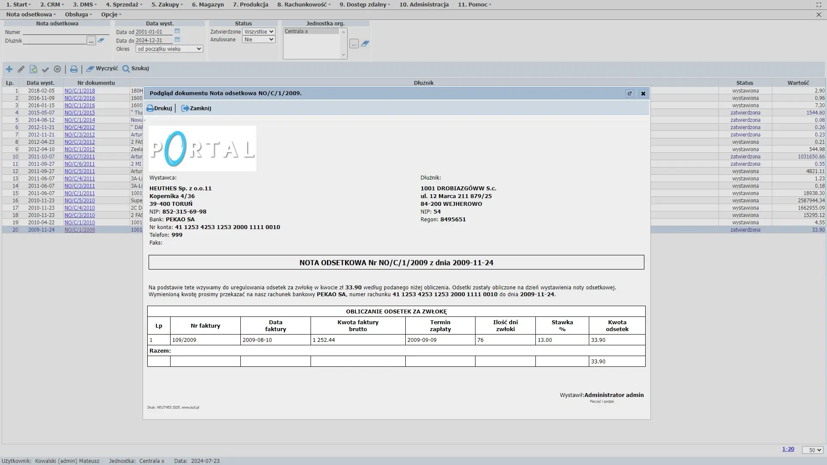Expand the Okres period dropdown

[169, 49]
